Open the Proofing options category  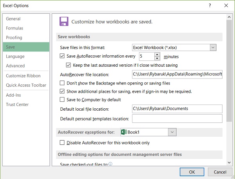point(26,38)
